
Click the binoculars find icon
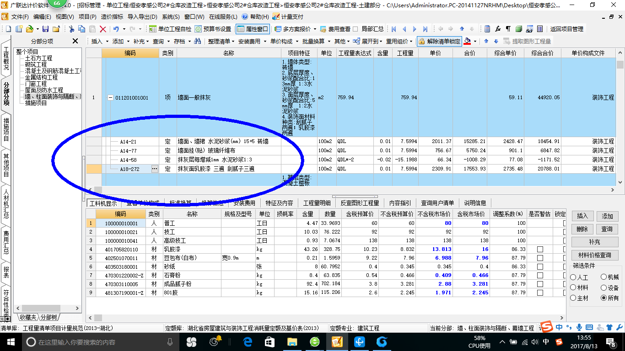click(x=198, y=41)
